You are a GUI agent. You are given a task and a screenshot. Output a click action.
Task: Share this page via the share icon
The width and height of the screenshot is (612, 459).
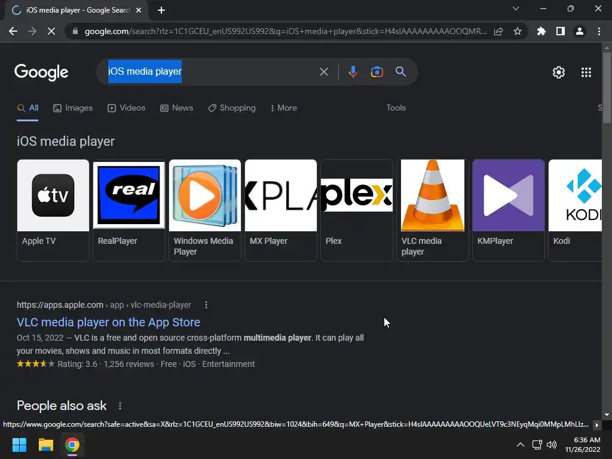(498, 31)
